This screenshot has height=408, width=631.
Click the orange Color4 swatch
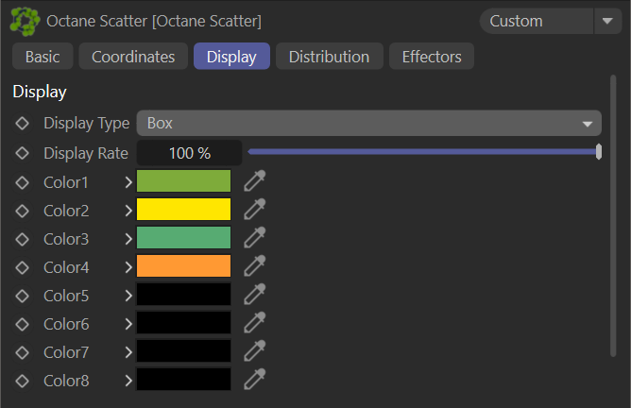coord(183,266)
